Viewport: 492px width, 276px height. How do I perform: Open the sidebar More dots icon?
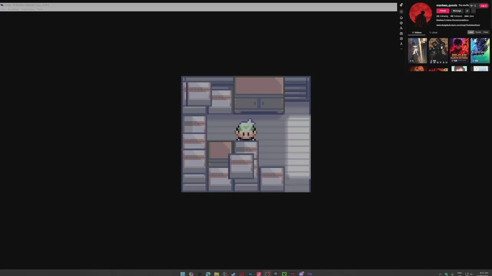(401, 49)
